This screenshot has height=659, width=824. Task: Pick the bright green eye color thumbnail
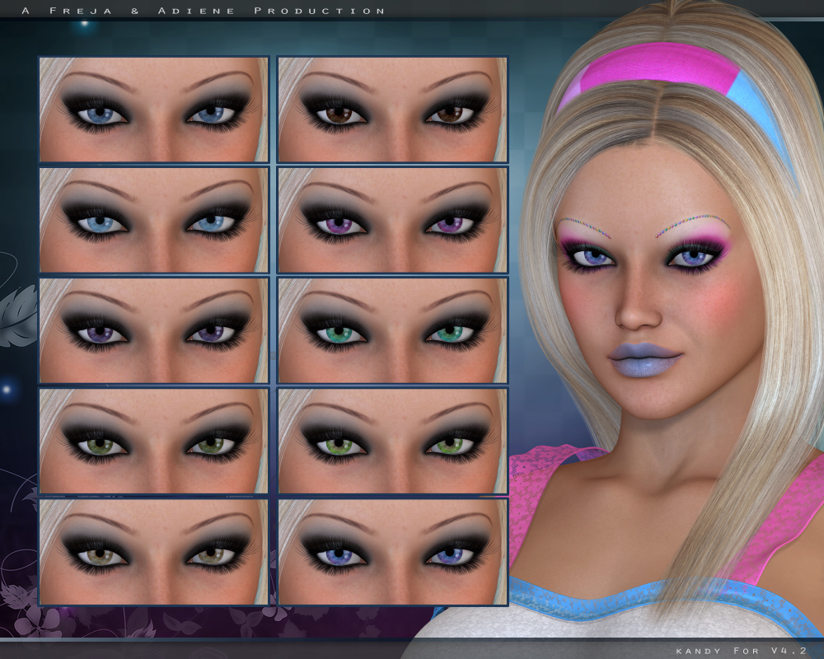(x=392, y=441)
